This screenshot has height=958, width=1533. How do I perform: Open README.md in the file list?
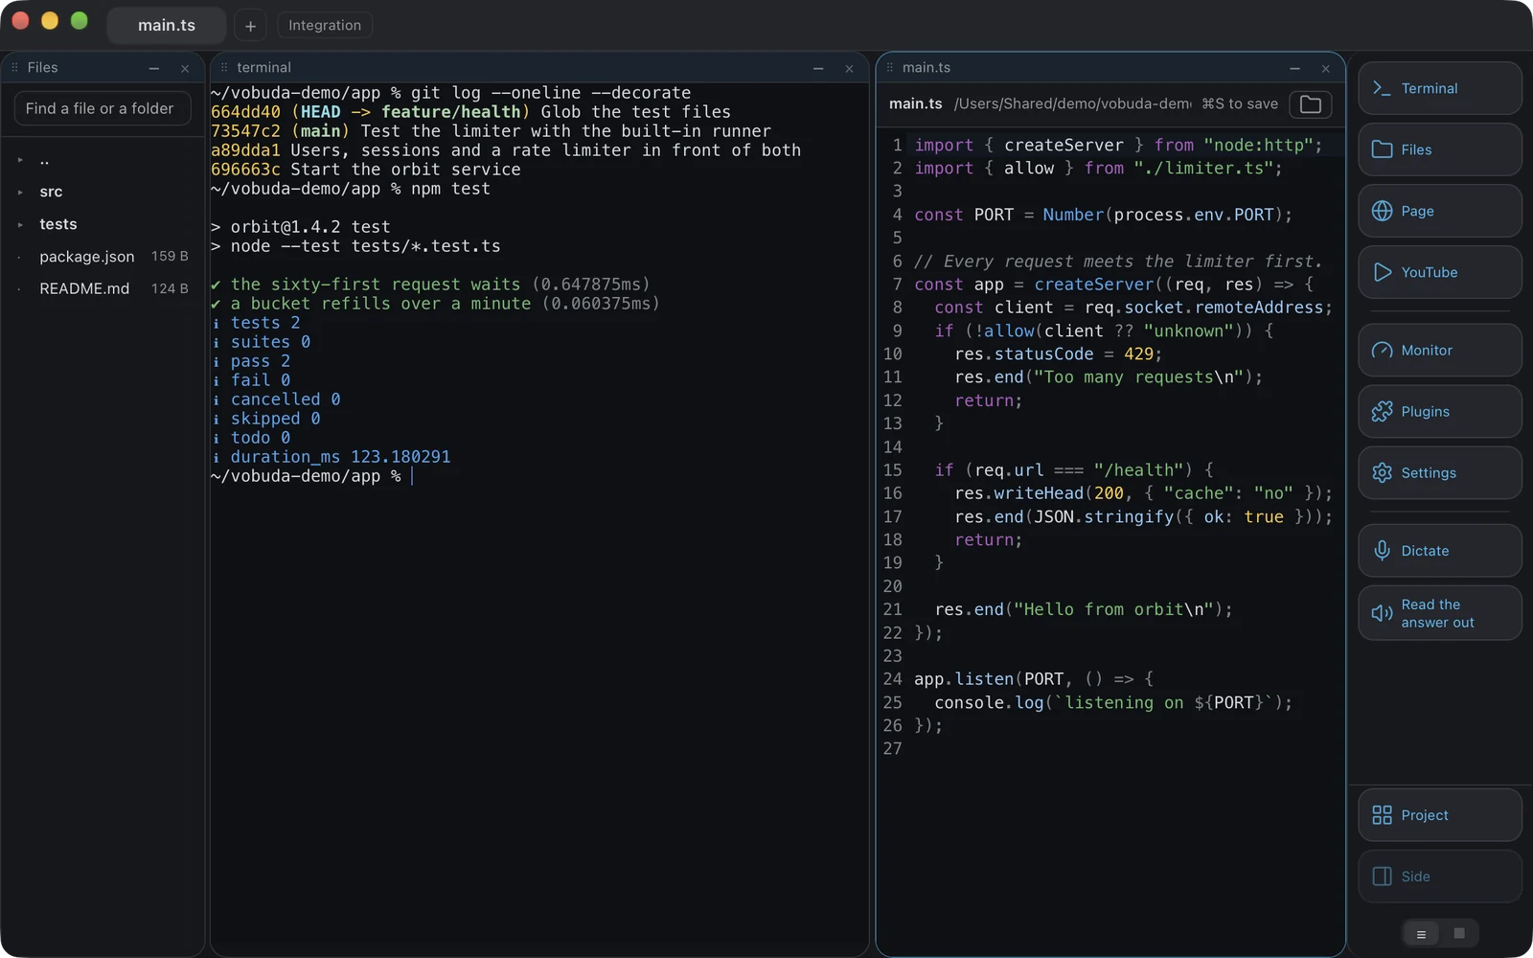103,288
